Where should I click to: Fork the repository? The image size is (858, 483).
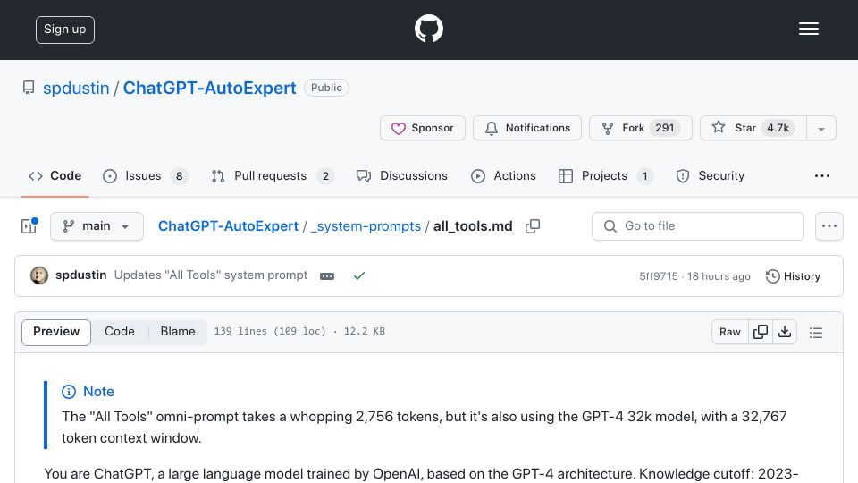pyautogui.click(x=640, y=128)
